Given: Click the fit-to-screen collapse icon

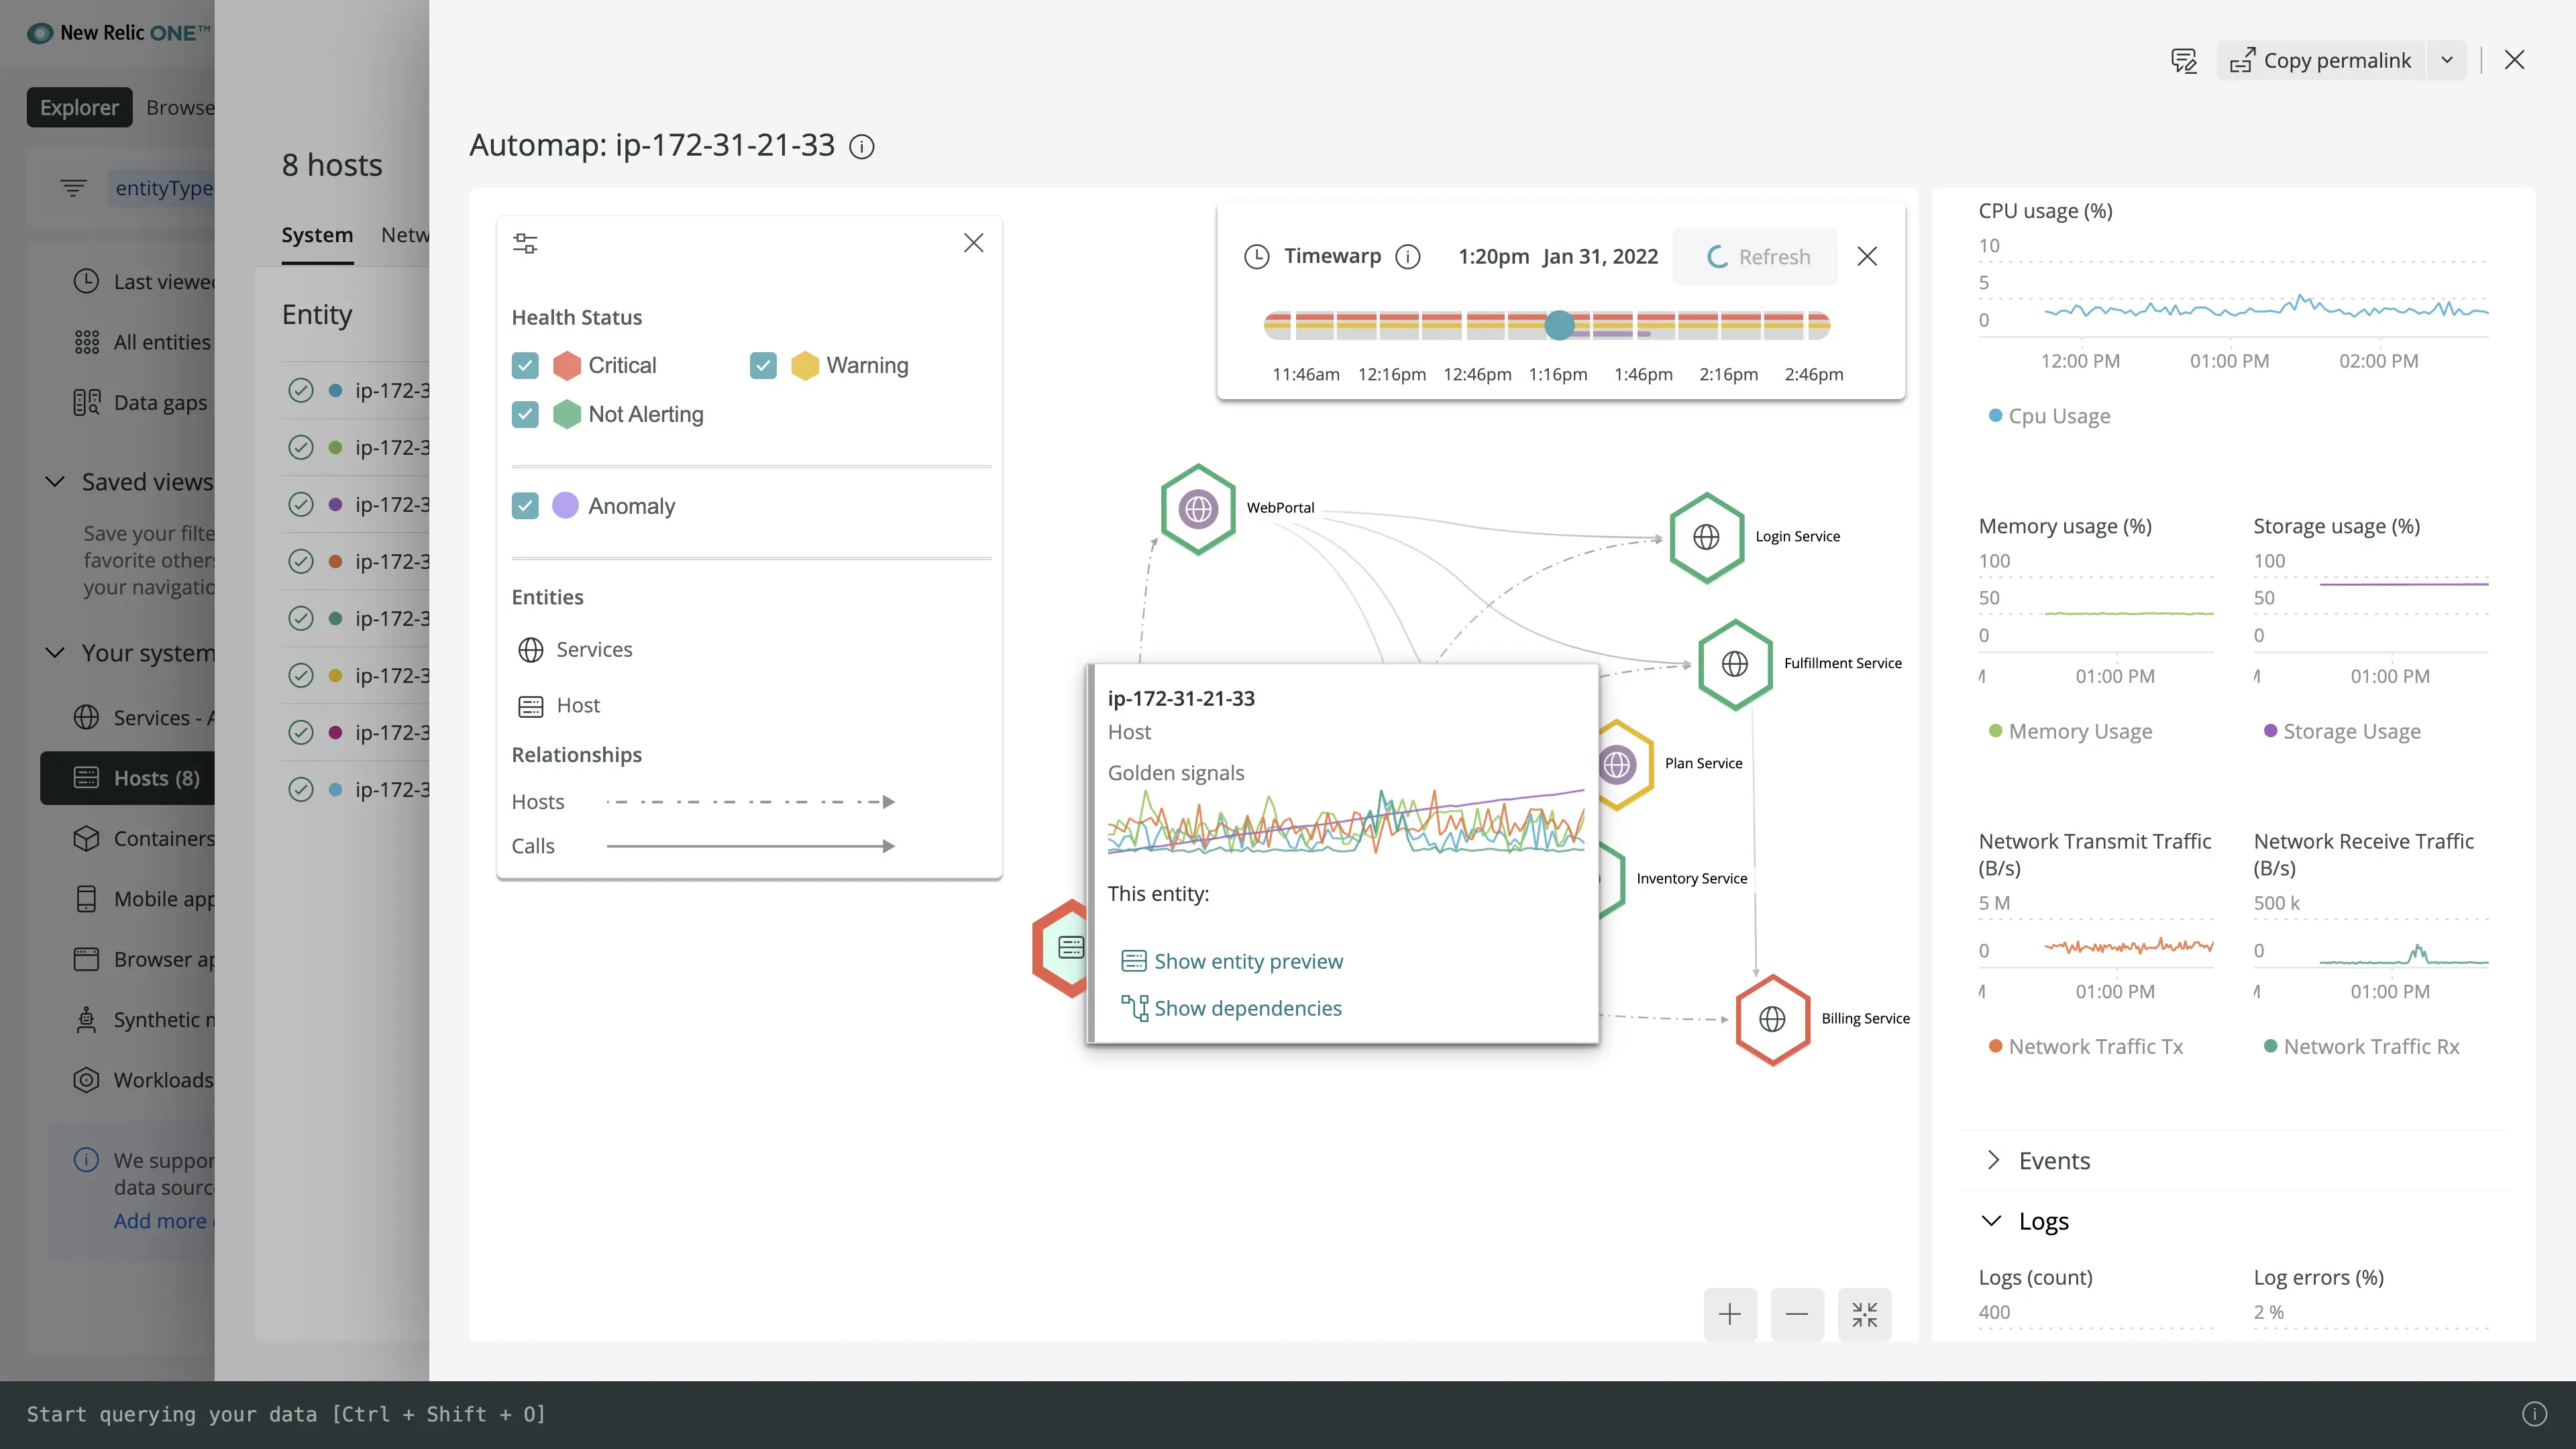Looking at the screenshot, I should pos(1864,1314).
